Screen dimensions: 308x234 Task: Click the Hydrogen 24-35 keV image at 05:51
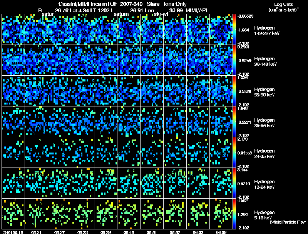click(152, 153)
